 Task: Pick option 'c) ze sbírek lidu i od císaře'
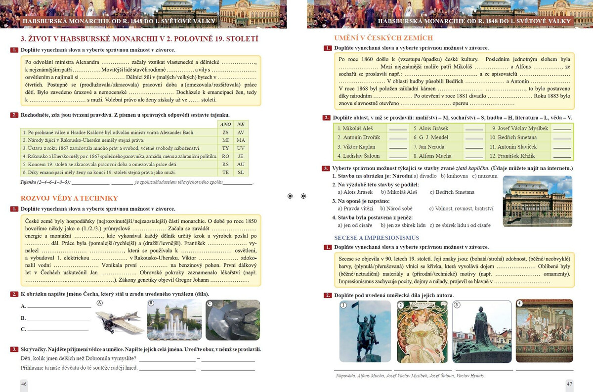point(460,225)
